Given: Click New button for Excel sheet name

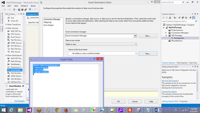Looking at the screenshot, I should [148, 54].
